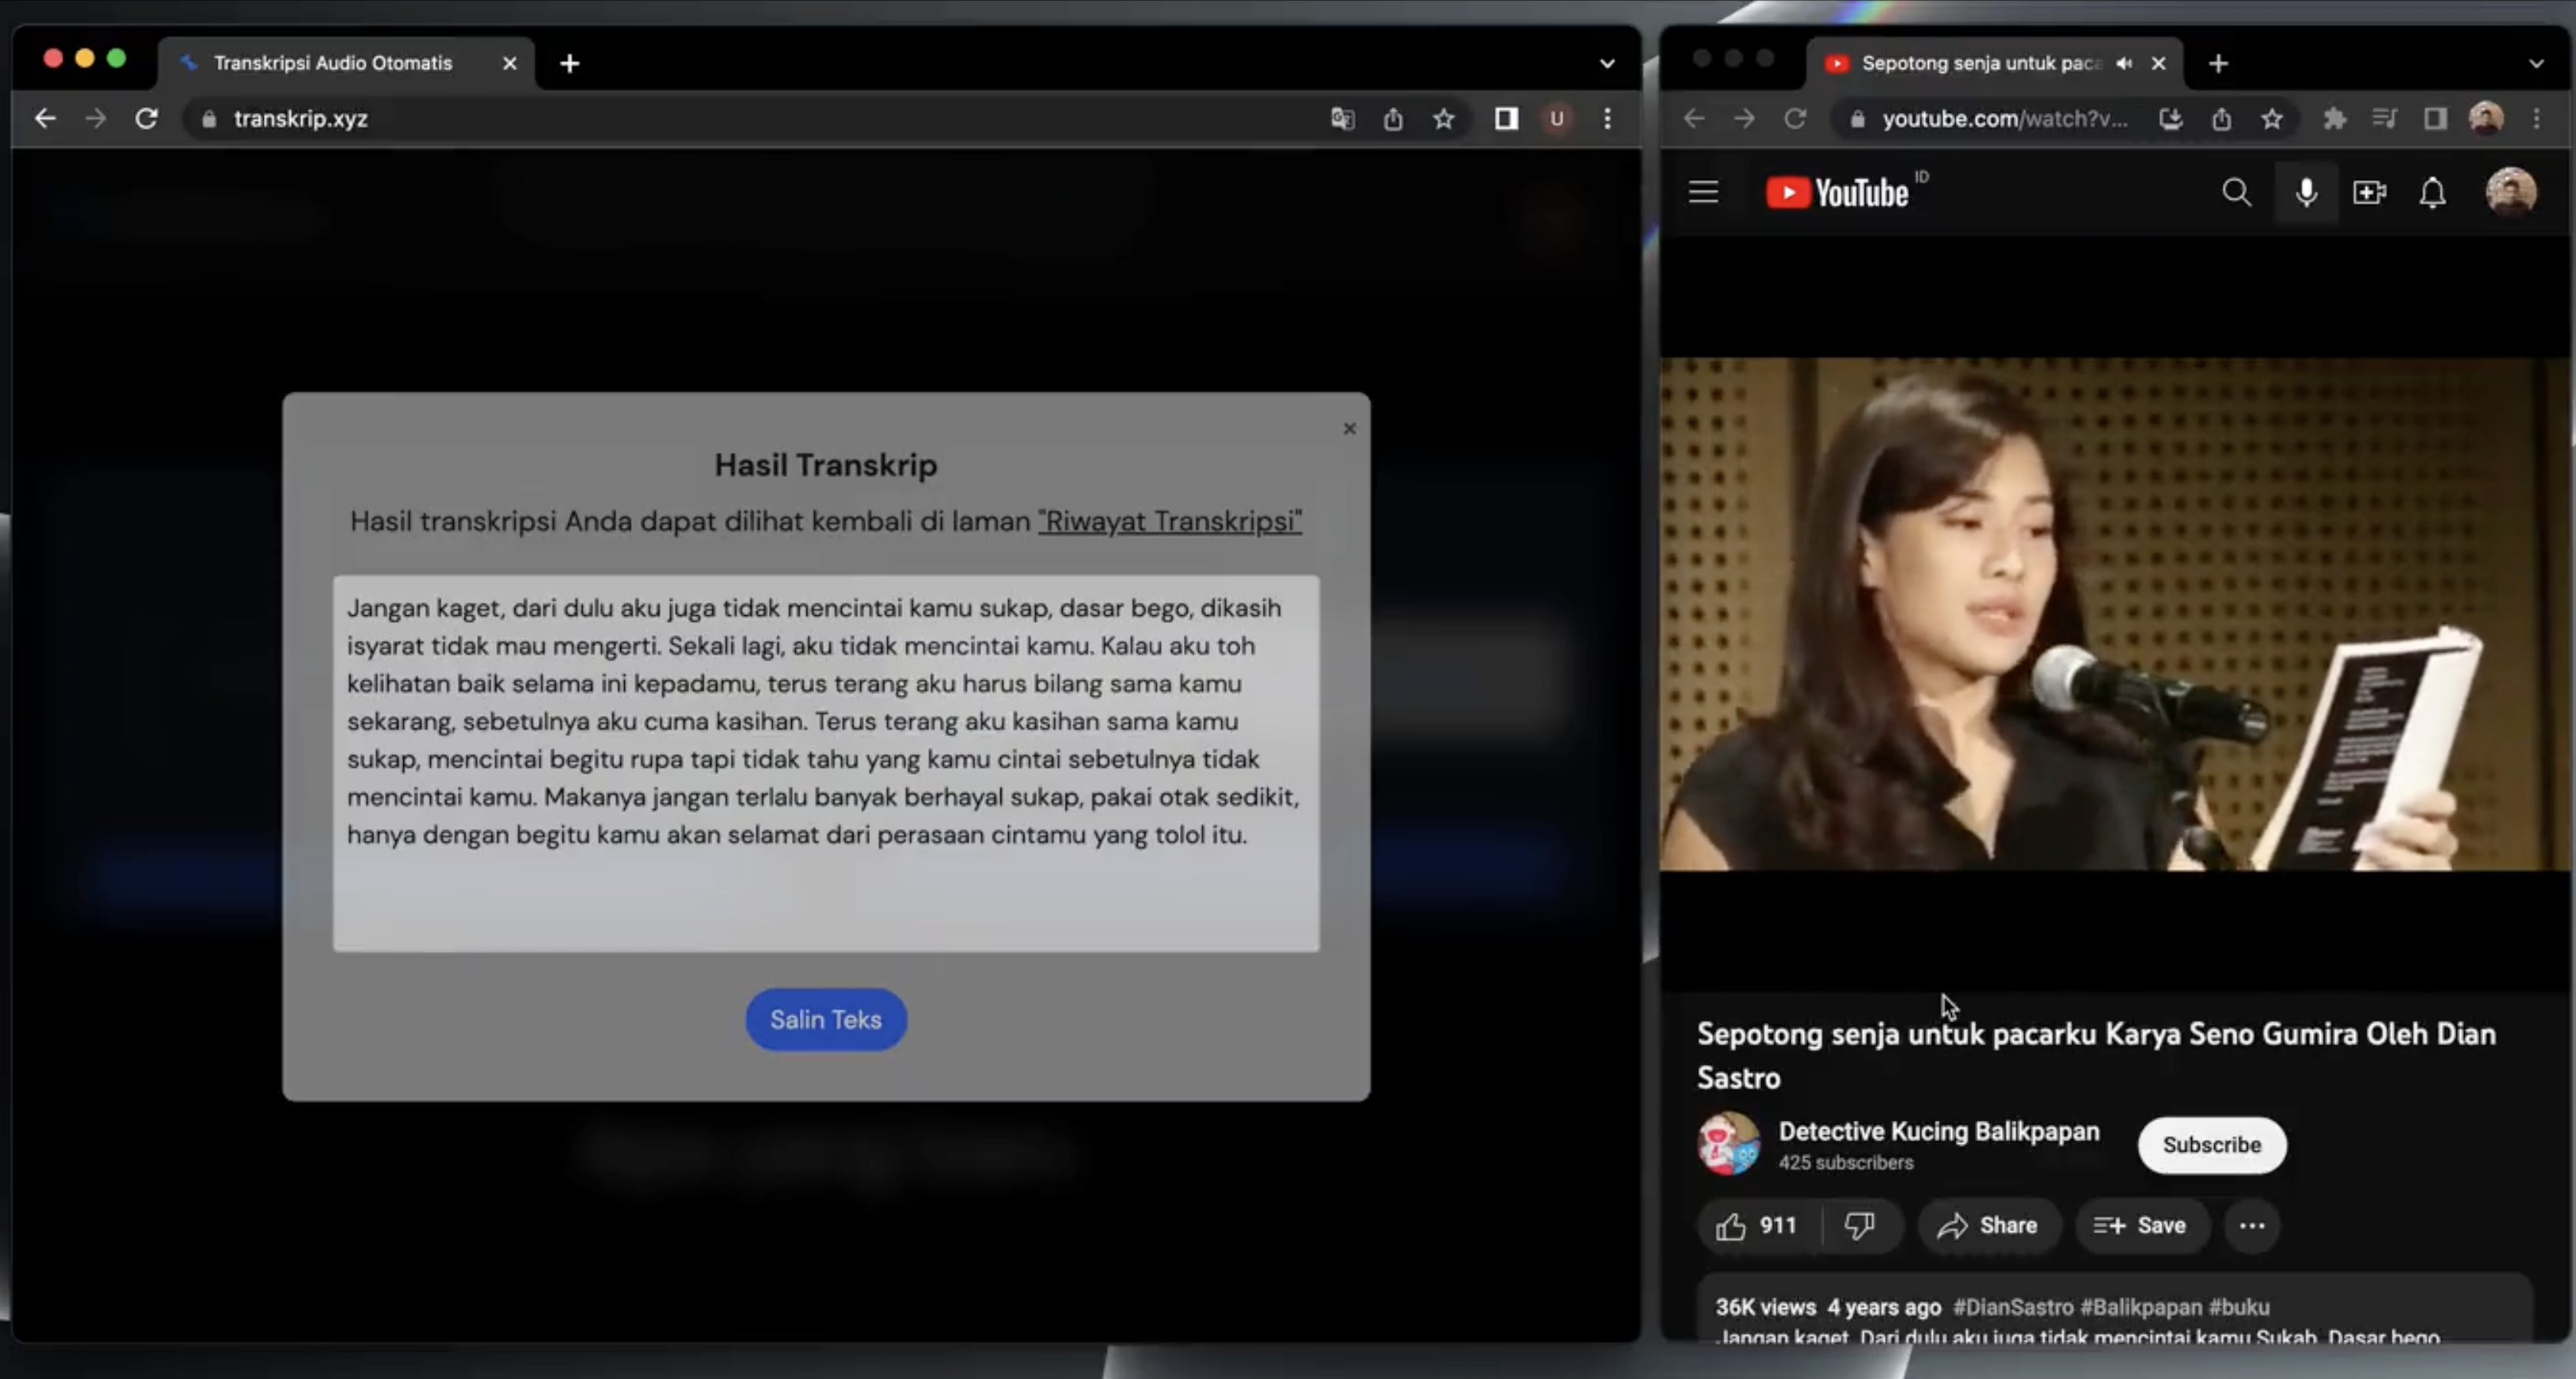Open translate icon in transkrip.xyz window
The image size is (2576, 1379).
click(1342, 119)
